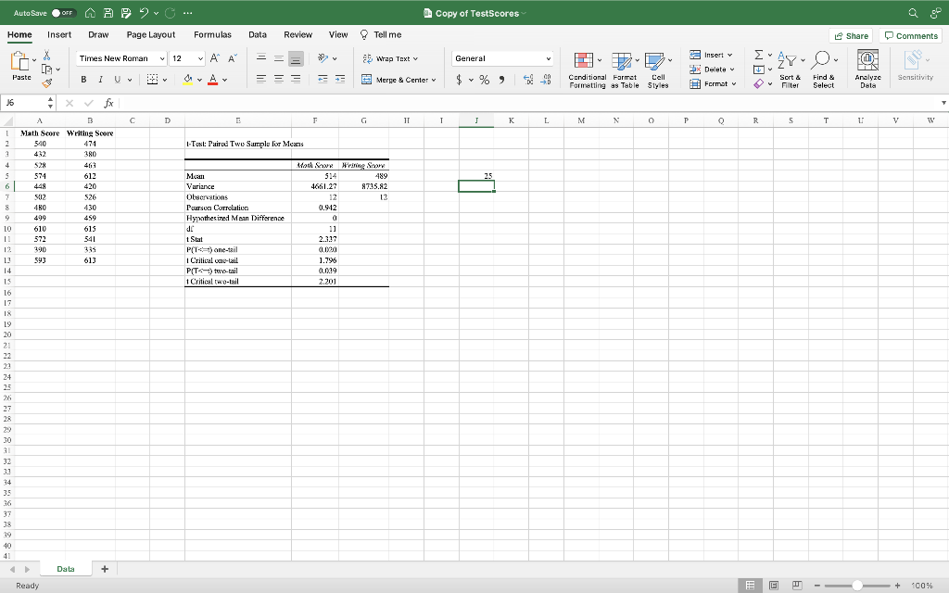Click Decrease Decimal icon
This screenshot has height=593, width=949.
coord(546,80)
